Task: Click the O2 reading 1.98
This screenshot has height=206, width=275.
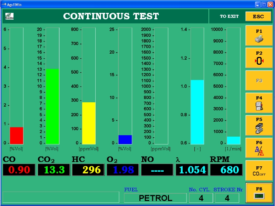Action: pyautogui.click(x=123, y=170)
